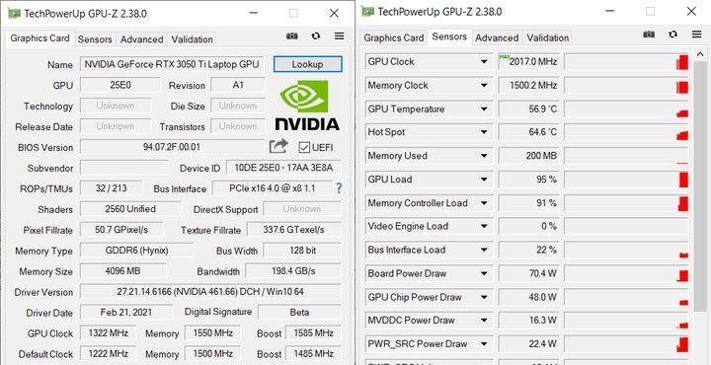
Task: Open Memory Clock sensor dropdown arrow
Action: [484, 85]
